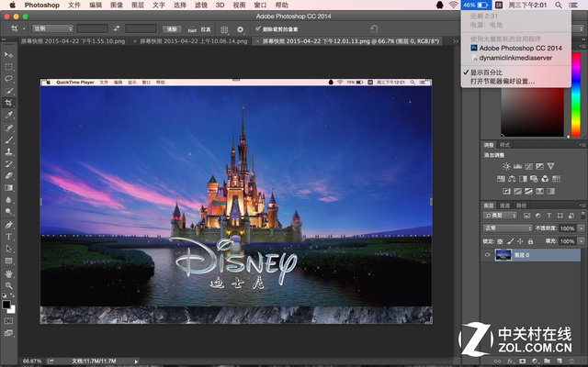The width and height of the screenshot is (588, 367).
Task: Open crop ratio preset dropdown
Action: [x=52, y=28]
